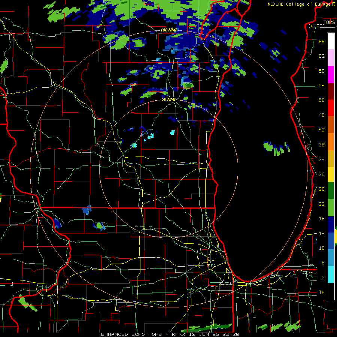Select the bright orange legend swatch
337x337 pixels.
tap(331, 142)
